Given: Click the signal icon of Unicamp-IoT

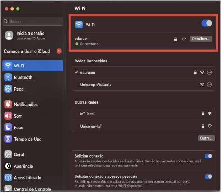Looking at the screenshot, I should click(x=209, y=126).
